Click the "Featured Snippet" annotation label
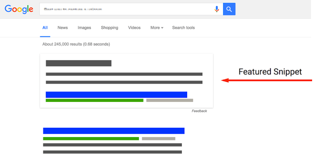The image size is (316, 165). 270,72
